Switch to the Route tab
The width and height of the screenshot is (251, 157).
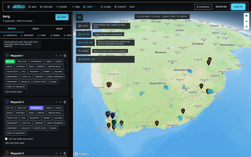[x=12, y=29]
